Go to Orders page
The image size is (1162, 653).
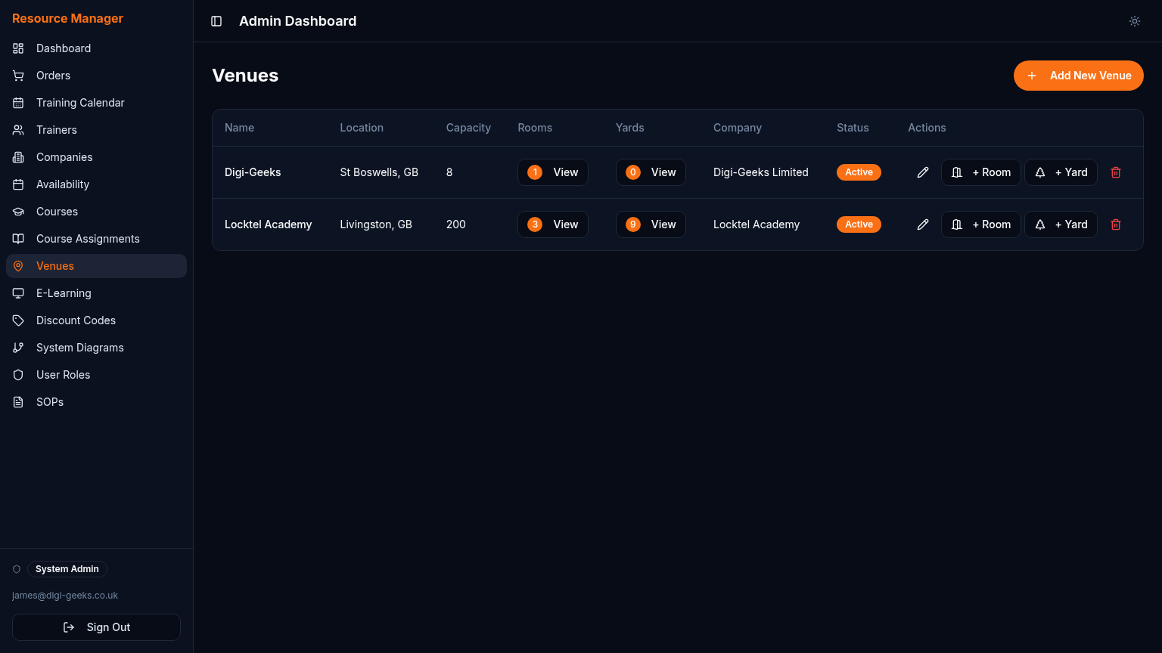point(96,76)
